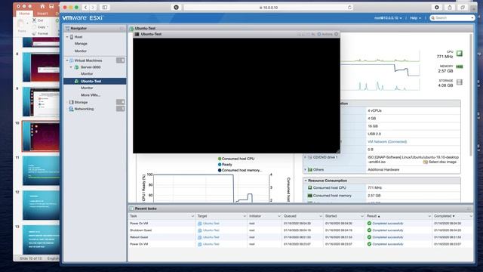This screenshot has height=272, width=483.
Task: Open Monitor under Ubuntu-Test
Action: (87, 88)
